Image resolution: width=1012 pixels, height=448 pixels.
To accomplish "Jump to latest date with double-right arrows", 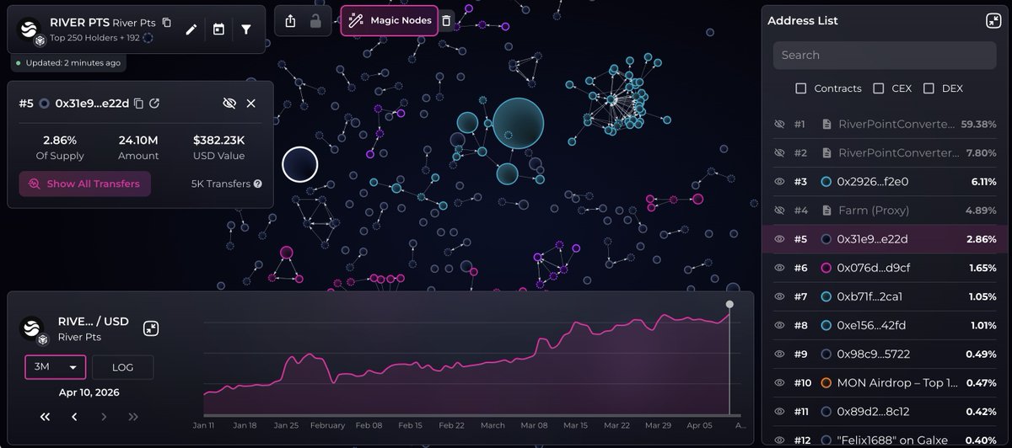I will 133,416.
